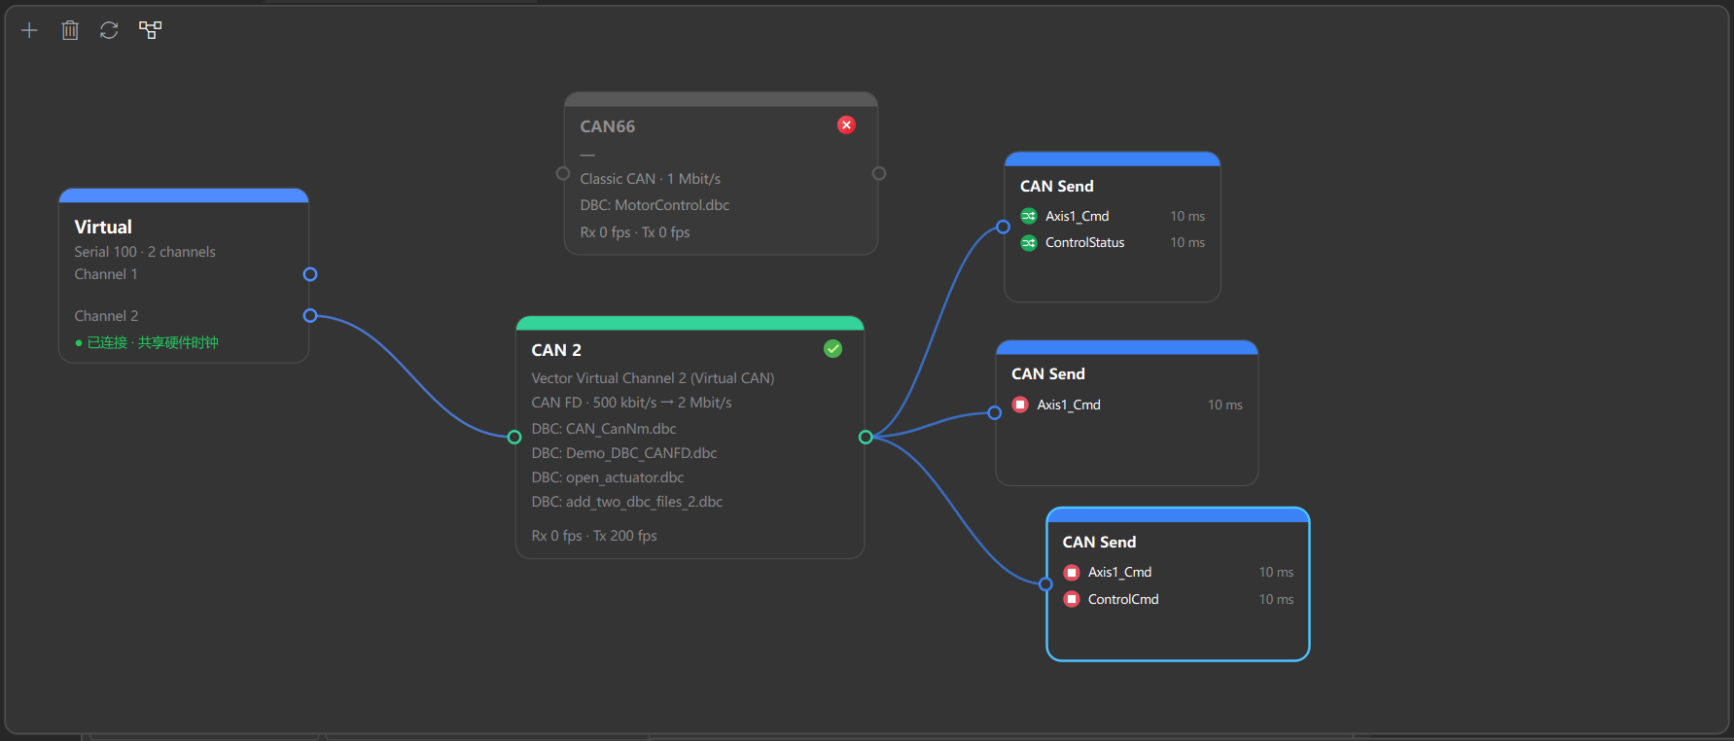Screen dimensions: 1734x741
Task: Click red stop icon beside ControlCmd
Action: point(1072,599)
